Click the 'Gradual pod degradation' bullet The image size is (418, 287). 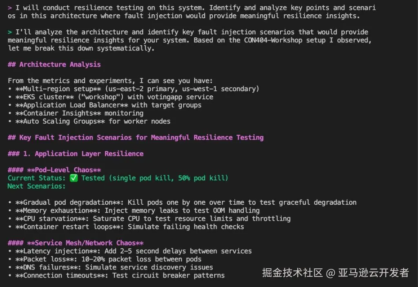(182, 202)
